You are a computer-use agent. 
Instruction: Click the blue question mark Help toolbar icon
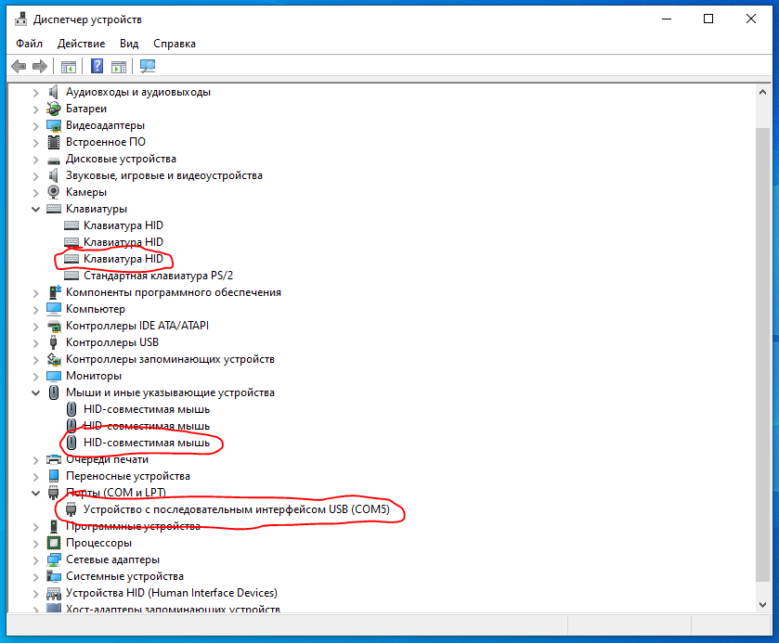(x=97, y=67)
